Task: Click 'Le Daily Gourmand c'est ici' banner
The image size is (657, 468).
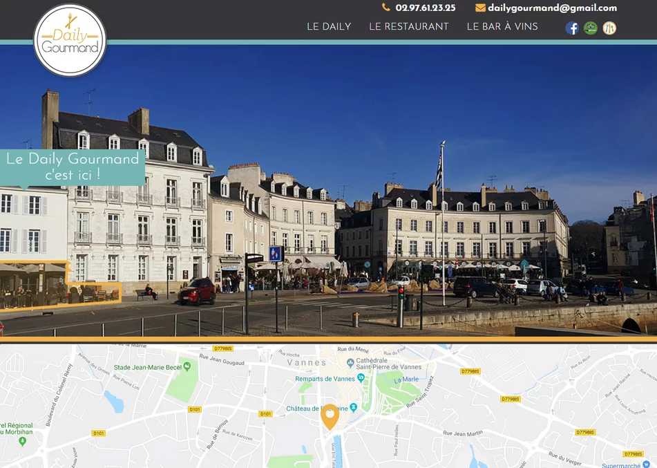Action: click(x=73, y=167)
